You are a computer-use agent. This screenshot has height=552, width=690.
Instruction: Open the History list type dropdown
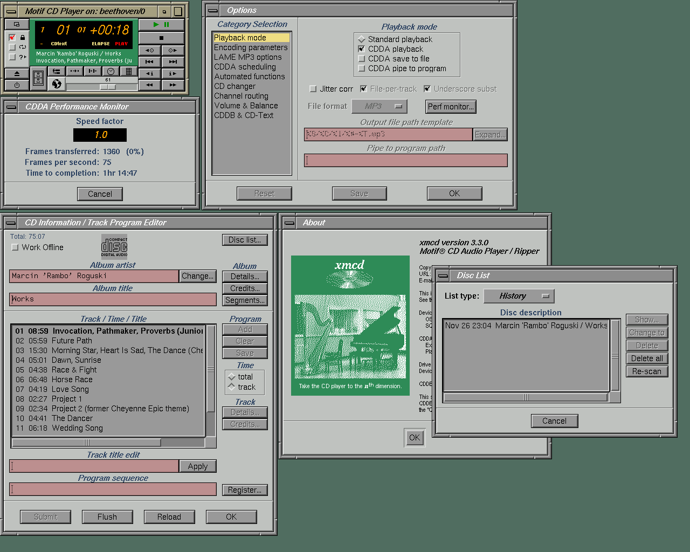[519, 296]
